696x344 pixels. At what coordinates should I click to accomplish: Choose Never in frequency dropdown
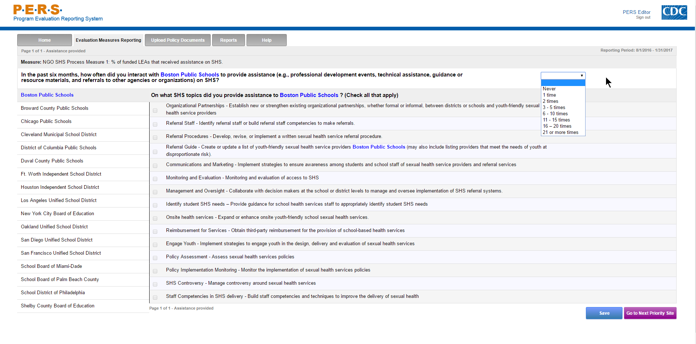(x=563, y=89)
